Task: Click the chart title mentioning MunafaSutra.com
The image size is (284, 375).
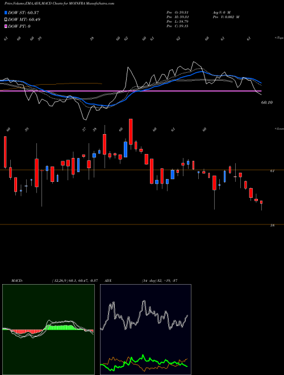Action: [59, 3]
